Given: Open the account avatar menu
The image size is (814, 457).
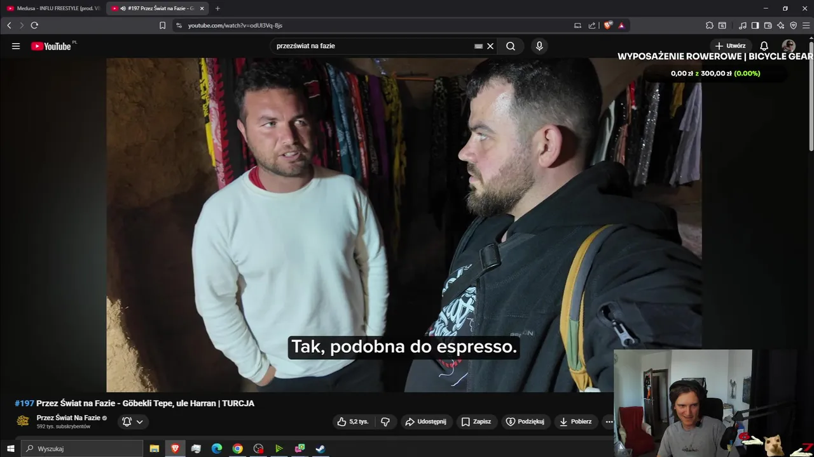Looking at the screenshot, I should [789, 46].
